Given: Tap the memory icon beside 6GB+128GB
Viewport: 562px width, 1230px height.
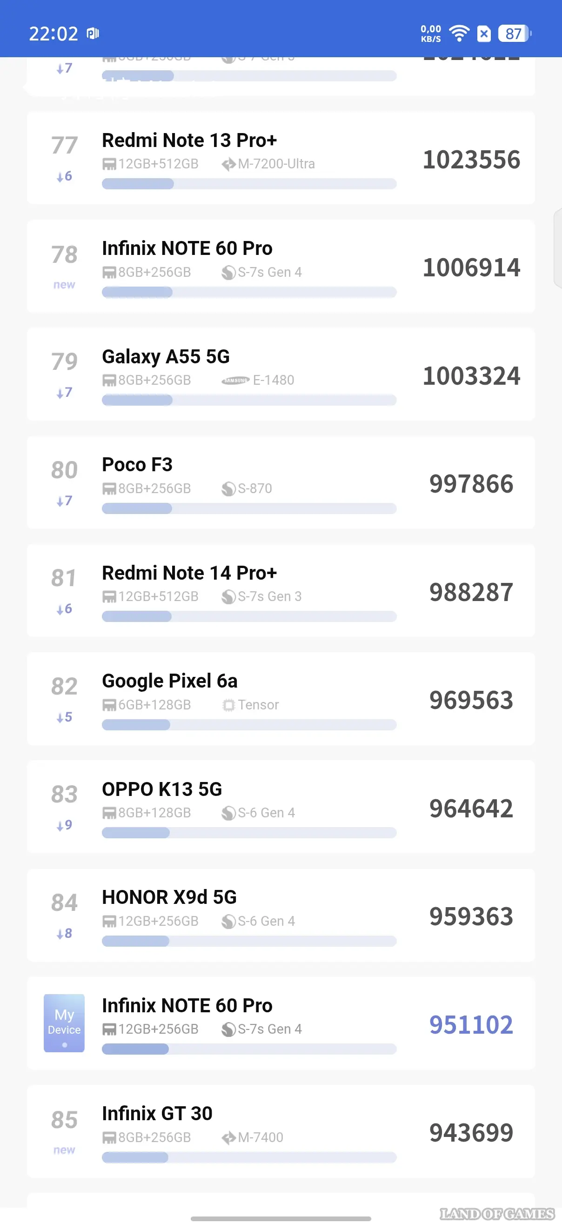Looking at the screenshot, I should coord(109,705).
